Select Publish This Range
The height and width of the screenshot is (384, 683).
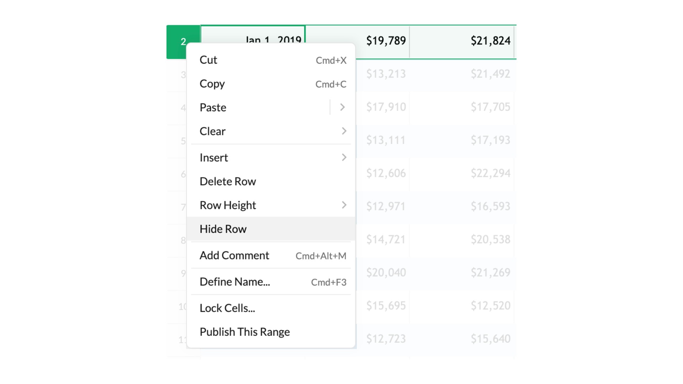245,332
